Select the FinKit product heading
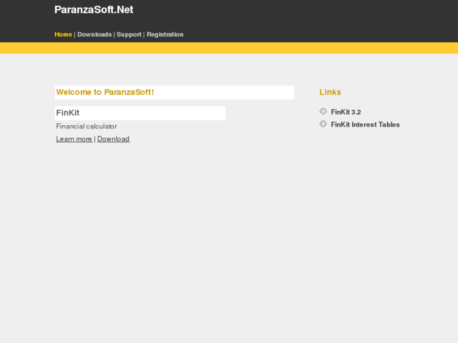 pyautogui.click(x=68, y=113)
